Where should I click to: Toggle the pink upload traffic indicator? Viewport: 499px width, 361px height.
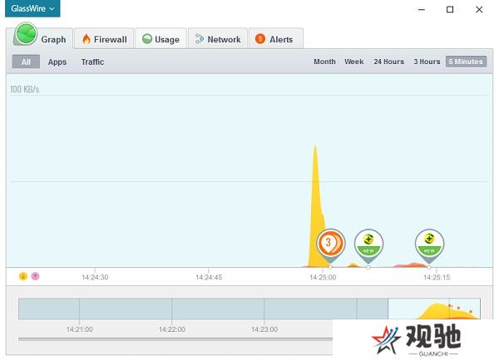pos(35,276)
